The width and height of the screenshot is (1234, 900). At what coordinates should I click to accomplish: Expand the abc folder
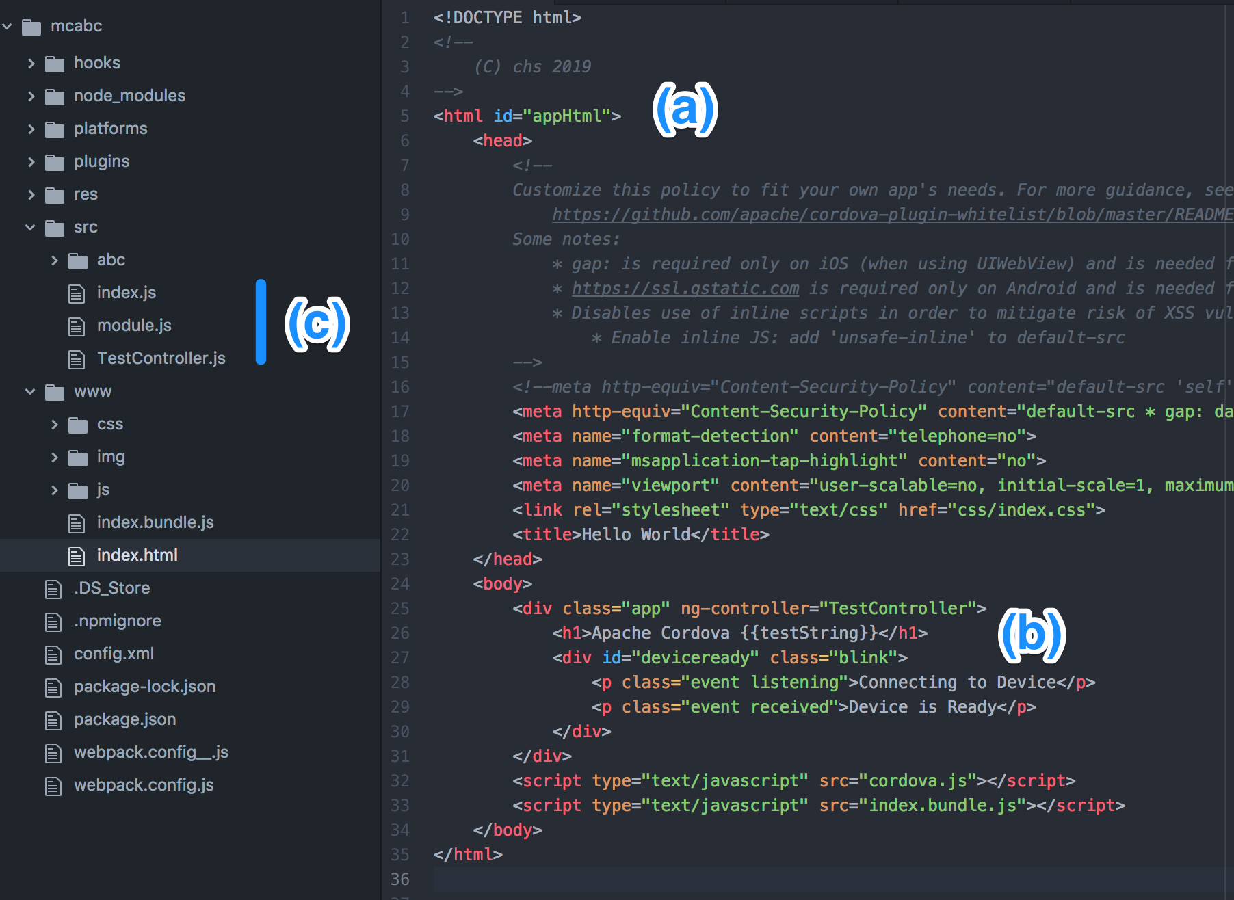click(54, 260)
